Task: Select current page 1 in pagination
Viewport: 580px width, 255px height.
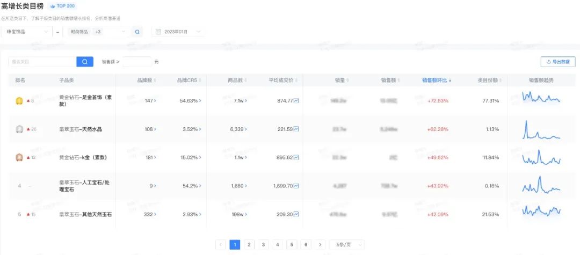Action: (x=235, y=245)
